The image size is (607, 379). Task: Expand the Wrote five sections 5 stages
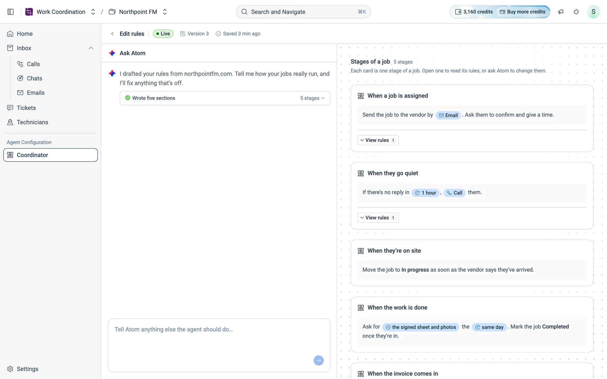point(225,98)
